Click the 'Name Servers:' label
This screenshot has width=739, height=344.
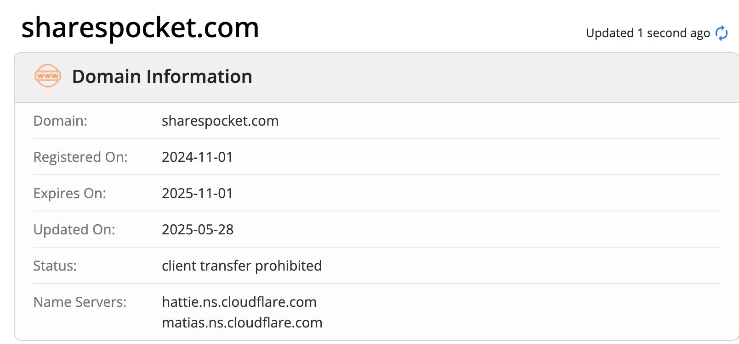pyautogui.click(x=80, y=302)
